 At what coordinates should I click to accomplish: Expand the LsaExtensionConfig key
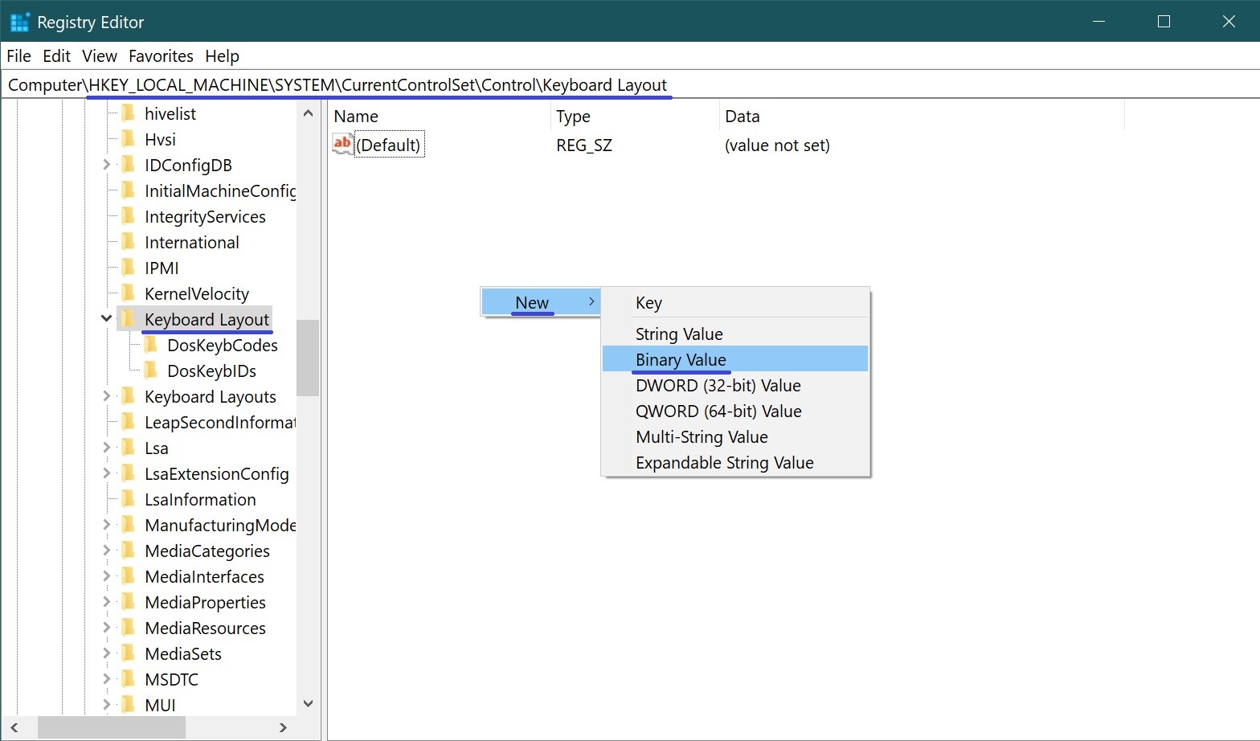106,473
